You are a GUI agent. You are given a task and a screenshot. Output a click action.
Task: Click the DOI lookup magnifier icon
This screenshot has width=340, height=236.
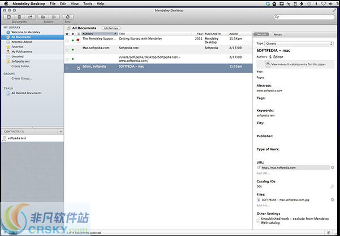332,186
